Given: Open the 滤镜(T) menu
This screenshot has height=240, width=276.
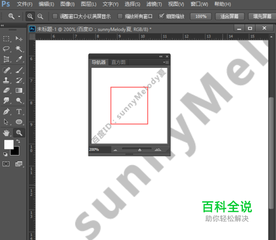Looking at the screenshot, I should click(154, 4).
